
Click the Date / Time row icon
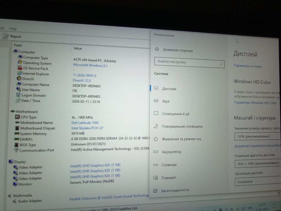pyautogui.click(x=18, y=100)
